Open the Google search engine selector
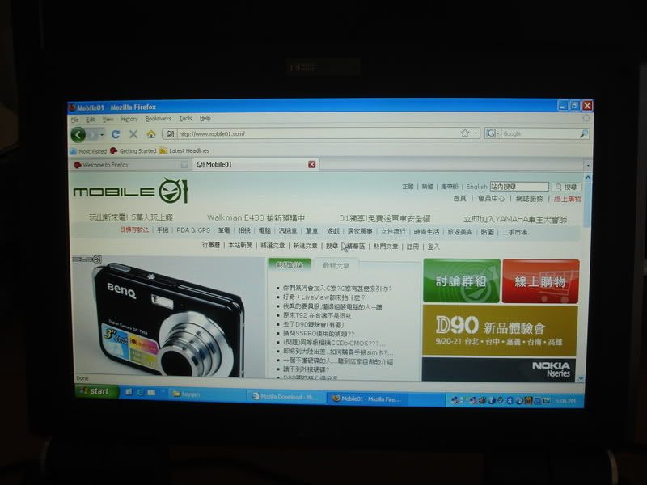This screenshot has width=647, height=485. [493, 133]
